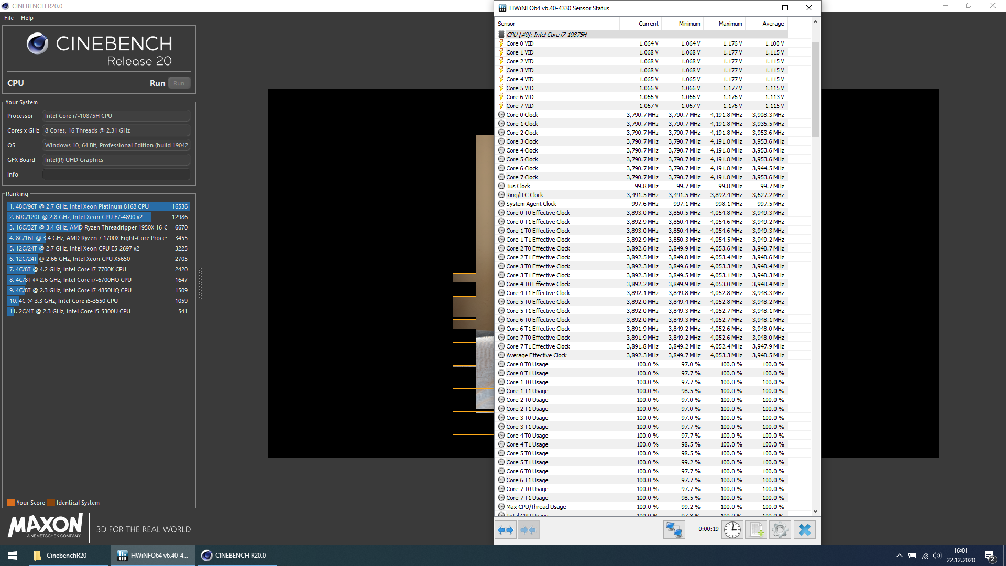
Task: Select the System Agent Clock sensor row
Action: pos(641,204)
